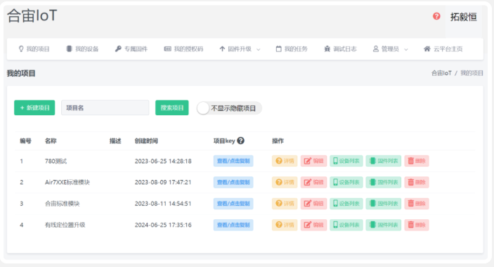Click the card icon of 我的授权码

point(168,48)
